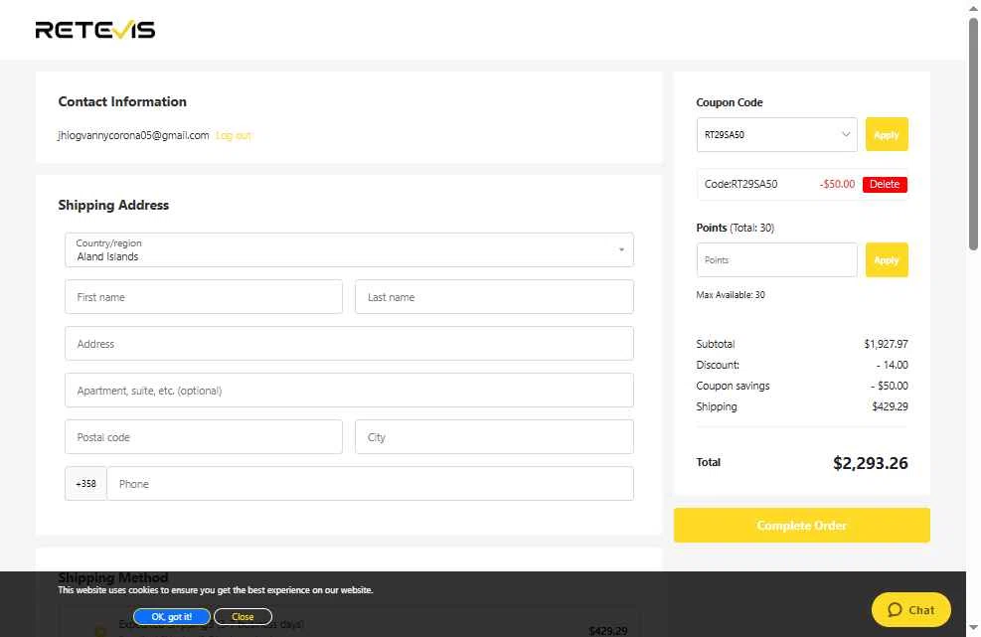This screenshot has height=637, width=981.
Task: Click the Address field
Action: pyautogui.click(x=349, y=344)
